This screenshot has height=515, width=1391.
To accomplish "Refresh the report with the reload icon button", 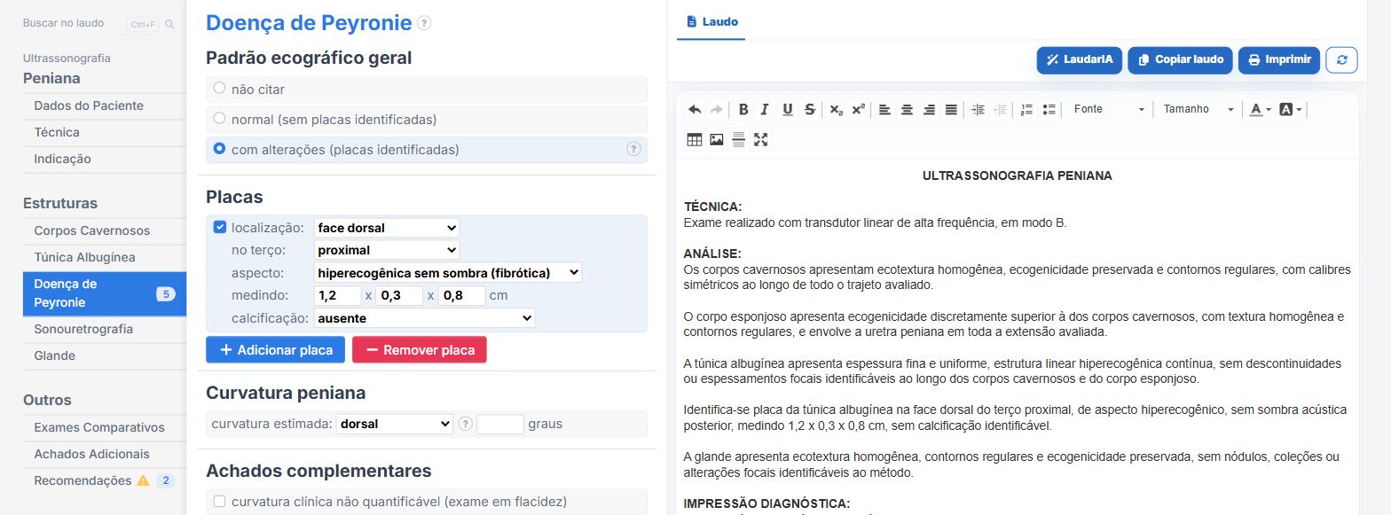I will click(1341, 60).
